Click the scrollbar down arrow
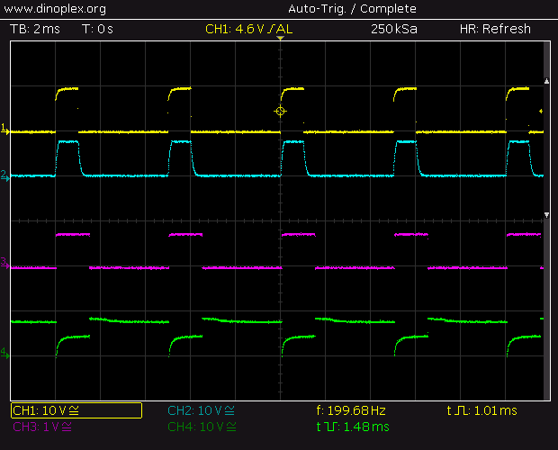Screen dimensions: 558x450 point(546,215)
